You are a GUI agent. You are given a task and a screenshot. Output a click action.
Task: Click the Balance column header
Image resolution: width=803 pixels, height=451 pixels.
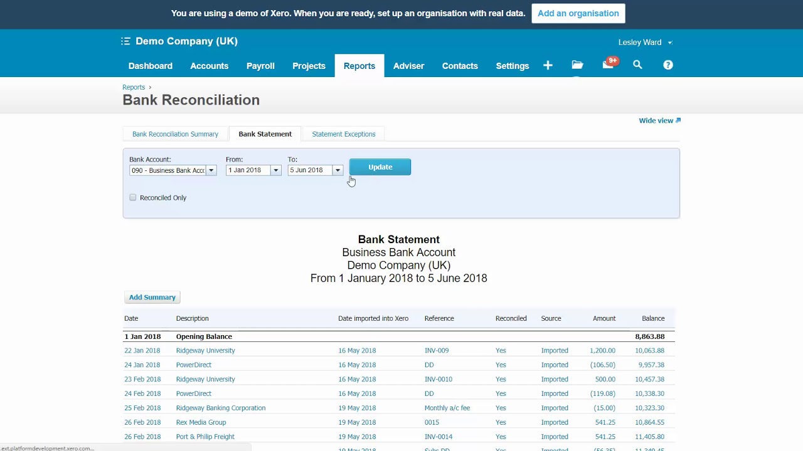coord(653,319)
